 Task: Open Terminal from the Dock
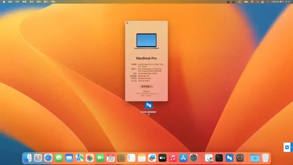(219, 158)
